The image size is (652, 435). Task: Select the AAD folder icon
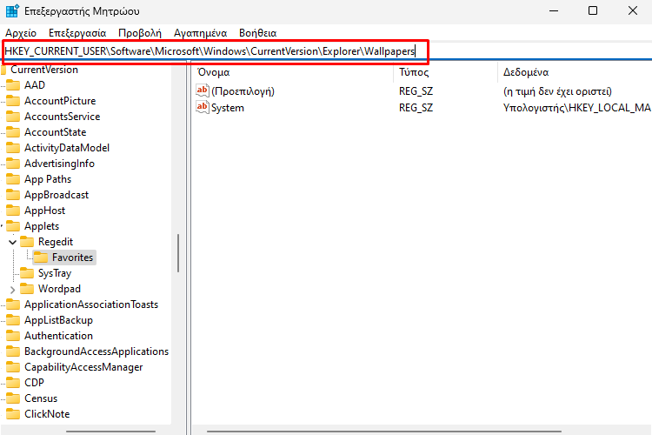point(13,85)
